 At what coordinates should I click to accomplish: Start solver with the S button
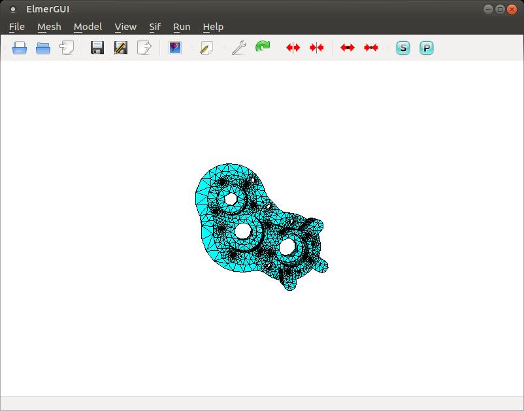click(x=403, y=48)
